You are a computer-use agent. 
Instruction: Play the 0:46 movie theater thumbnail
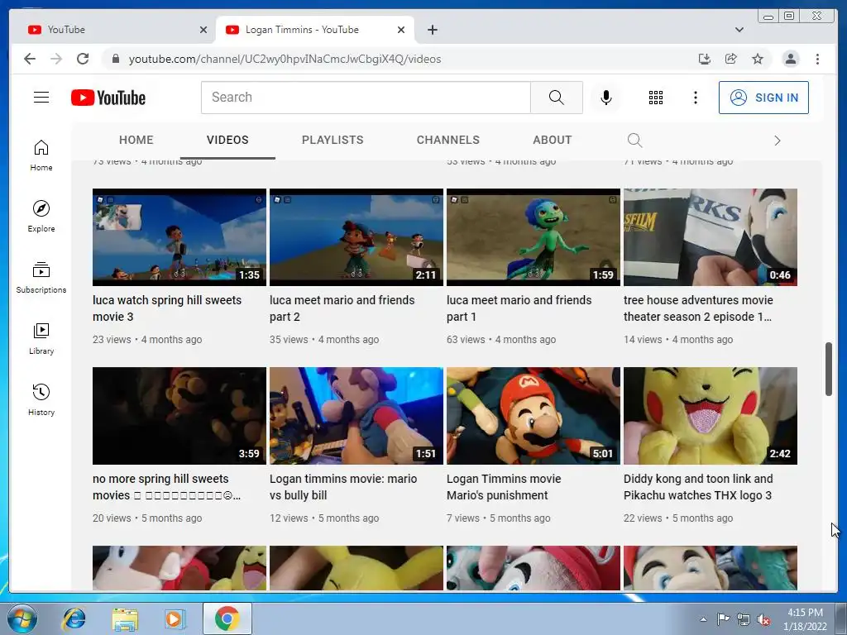point(711,237)
